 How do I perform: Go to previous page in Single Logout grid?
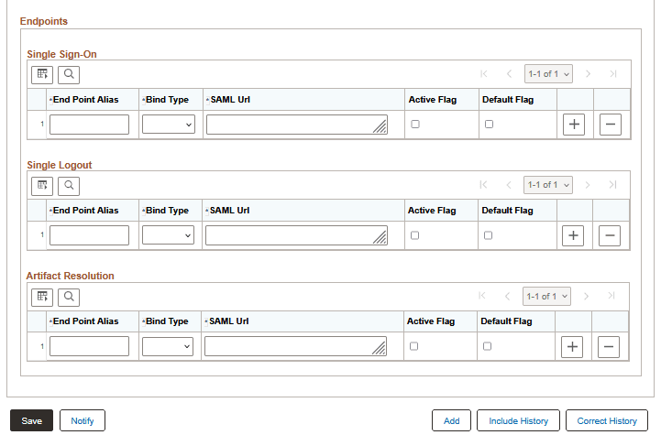point(509,185)
